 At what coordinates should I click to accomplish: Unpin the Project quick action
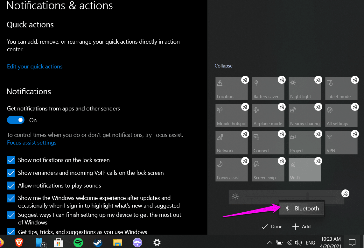point(318,134)
